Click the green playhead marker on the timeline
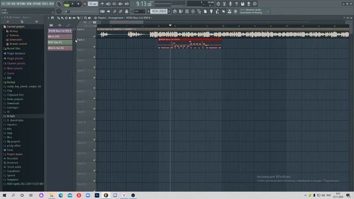This screenshot has width=354, height=199. coord(170,25)
